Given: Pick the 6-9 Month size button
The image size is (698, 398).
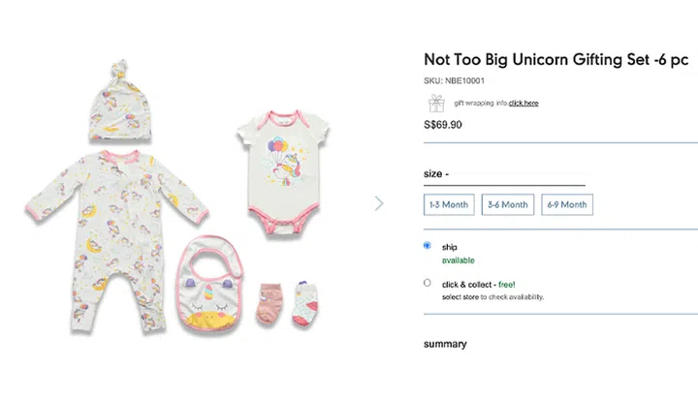Looking at the screenshot, I should (x=567, y=204).
